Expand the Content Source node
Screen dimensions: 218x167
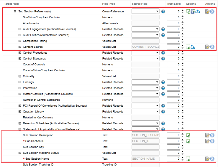click(20, 47)
